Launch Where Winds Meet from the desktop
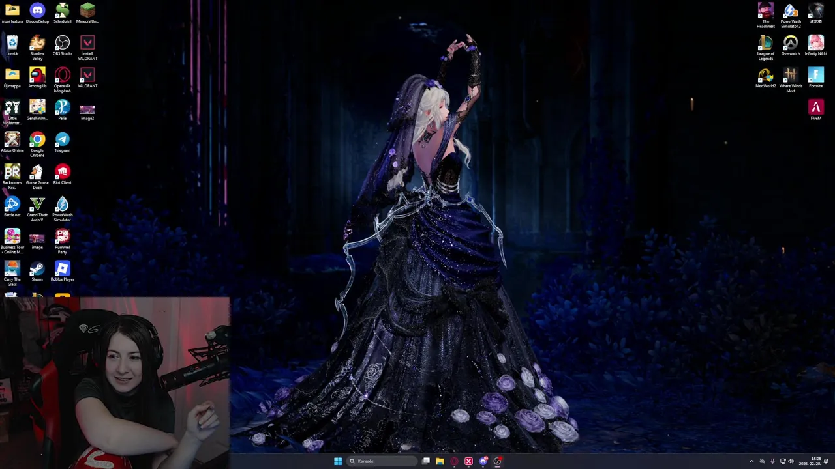 tap(791, 79)
